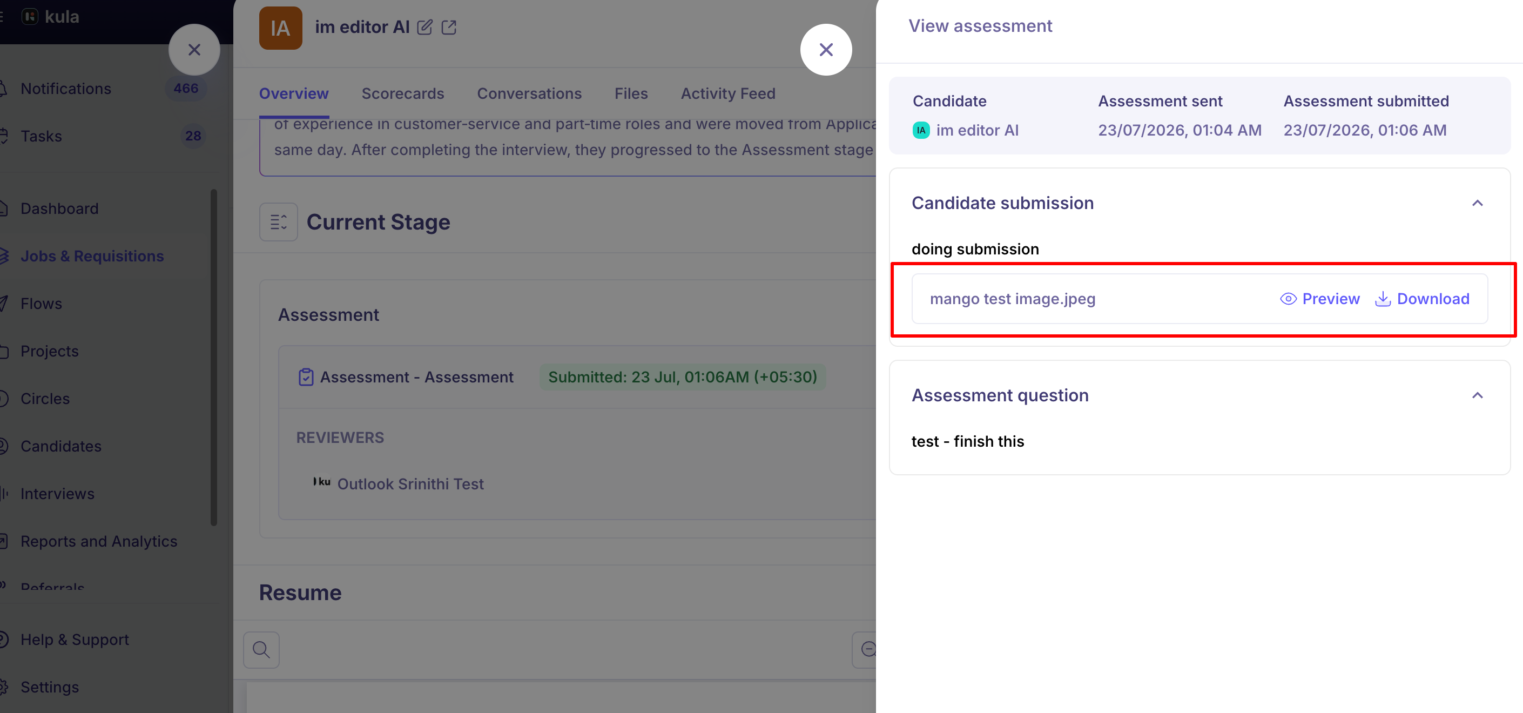
Task: Click the file name mango test image.jpeg
Action: tap(1012, 299)
